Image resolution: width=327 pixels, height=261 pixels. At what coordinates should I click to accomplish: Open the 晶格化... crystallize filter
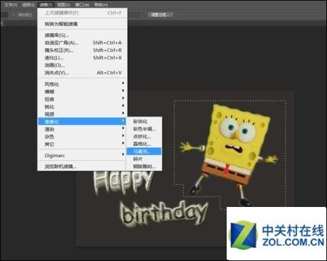pos(144,144)
